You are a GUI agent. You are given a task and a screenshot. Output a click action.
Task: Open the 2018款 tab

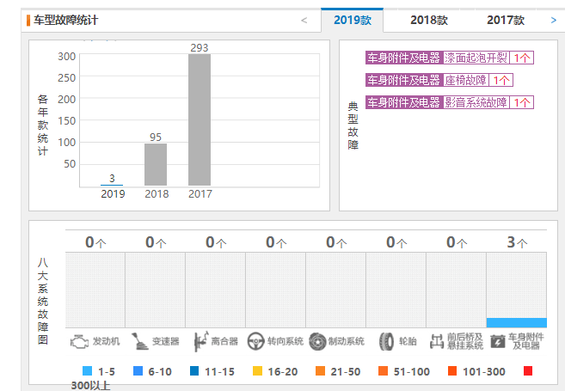point(429,20)
